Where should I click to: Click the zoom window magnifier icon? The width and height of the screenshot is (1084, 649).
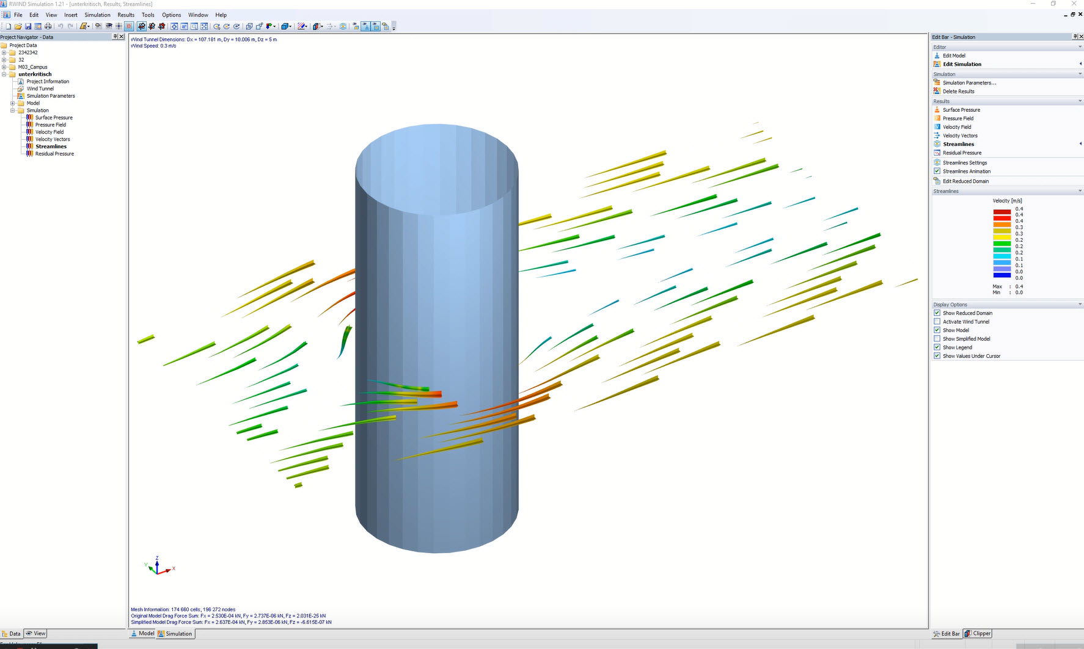click(194, 26)
